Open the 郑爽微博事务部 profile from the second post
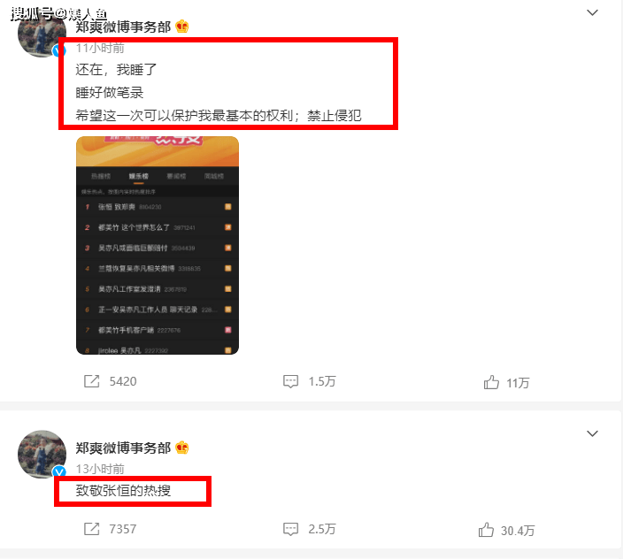Viewport: 623px width, 559px height. tap(123, 448)
